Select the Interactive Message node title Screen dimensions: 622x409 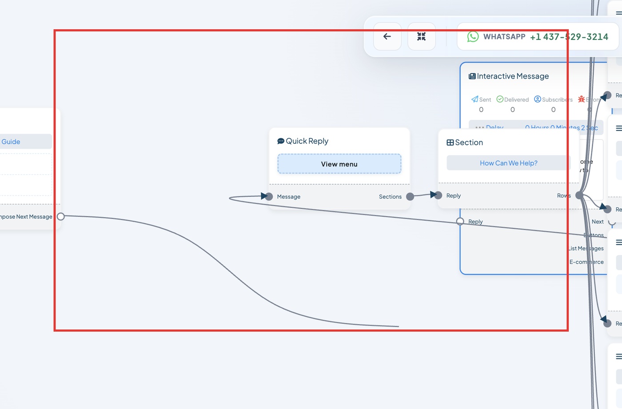coord(513,76)
